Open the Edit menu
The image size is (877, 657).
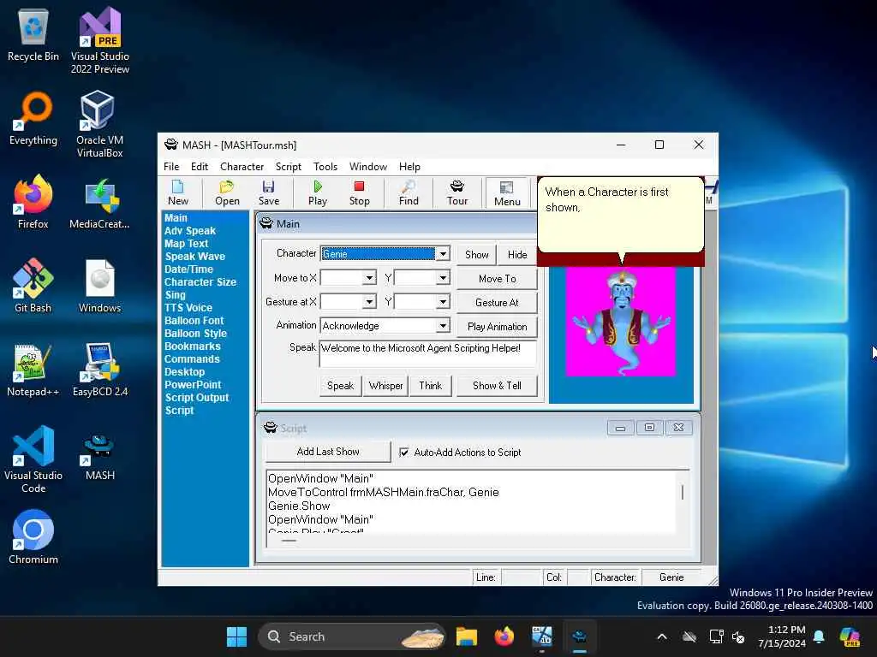[199, 167]
